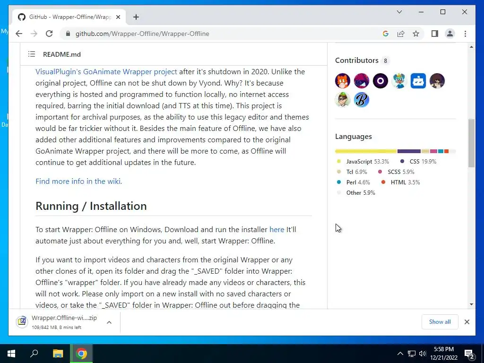Click the Google icon in address bar
Viewport: 484px width, 363px height.
(x=386, y=34)
